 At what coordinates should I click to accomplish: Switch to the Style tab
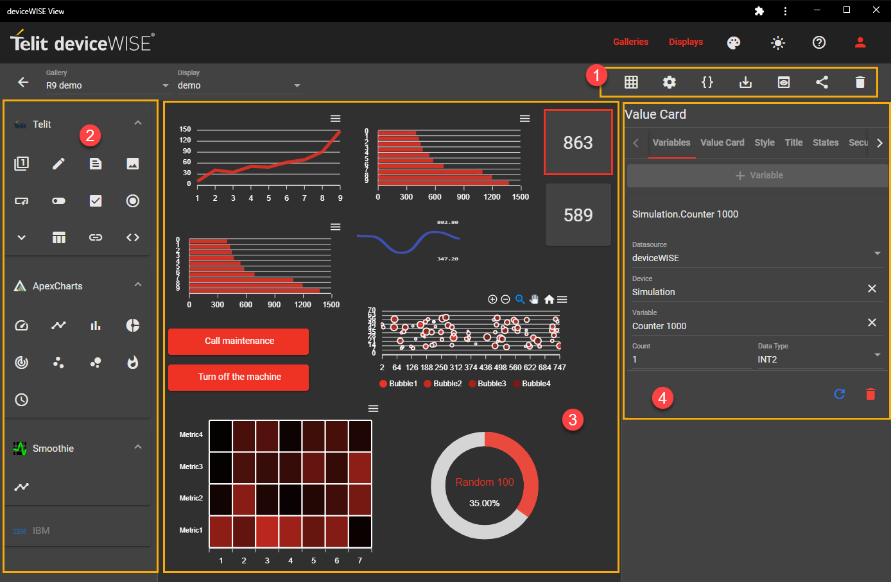(x=765, y=142)
